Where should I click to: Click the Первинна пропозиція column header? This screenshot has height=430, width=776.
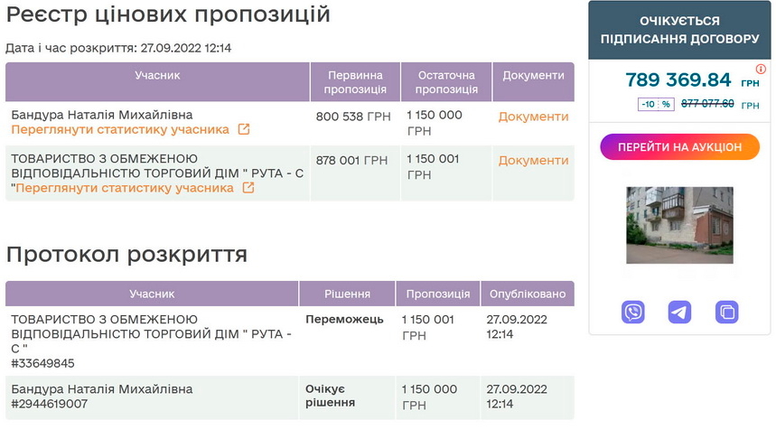[x=355, y=82]
